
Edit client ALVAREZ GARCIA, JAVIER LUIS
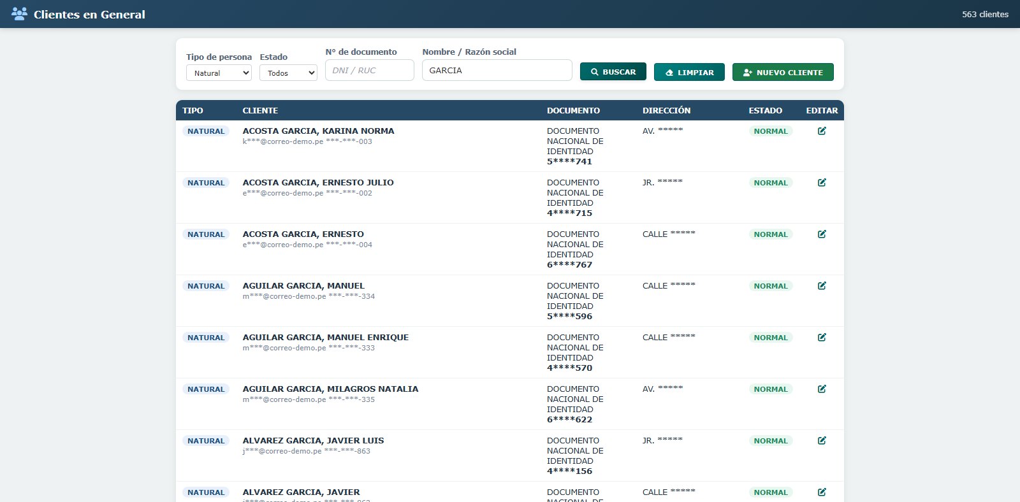pyautogui.click(x=822, y=440)
